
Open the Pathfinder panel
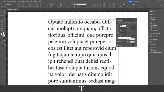(x=153, y=50)
